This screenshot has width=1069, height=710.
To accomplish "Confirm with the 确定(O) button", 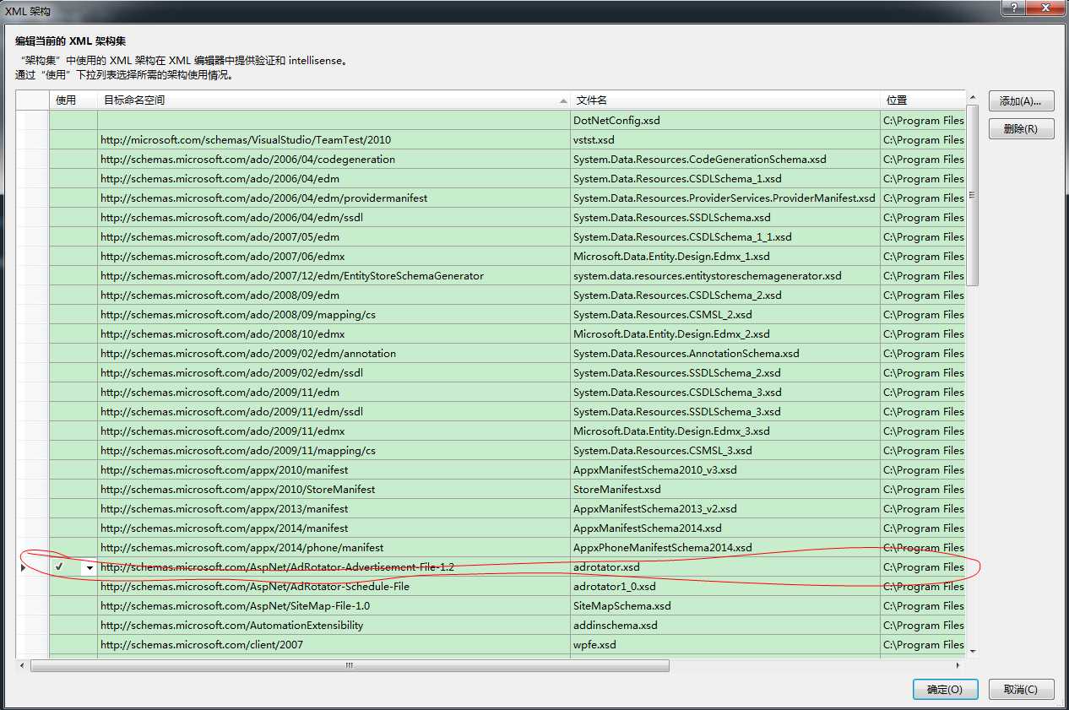I will point(945,689).
